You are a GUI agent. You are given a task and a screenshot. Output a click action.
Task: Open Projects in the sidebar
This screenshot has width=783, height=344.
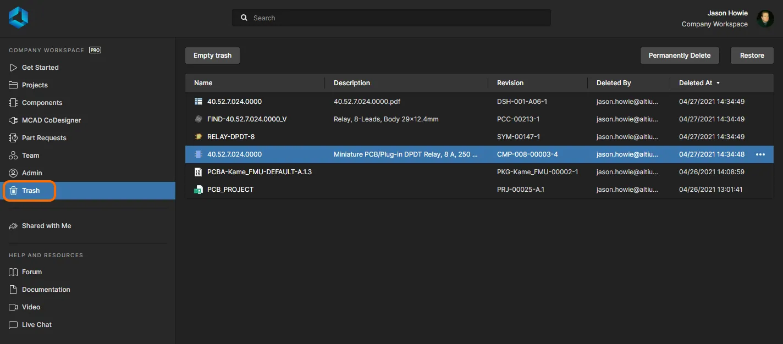(35, 85)
